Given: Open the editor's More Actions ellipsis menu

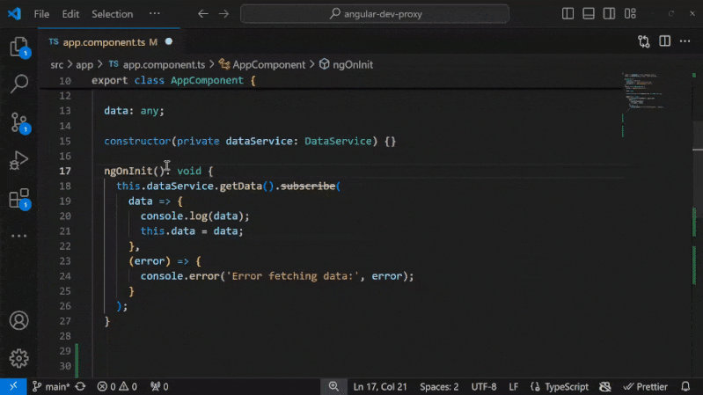Looking at the screenshot, I should click(x=685, y=41).
